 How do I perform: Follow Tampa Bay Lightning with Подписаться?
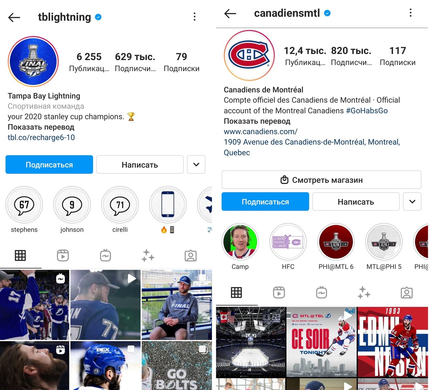(49, 165)
